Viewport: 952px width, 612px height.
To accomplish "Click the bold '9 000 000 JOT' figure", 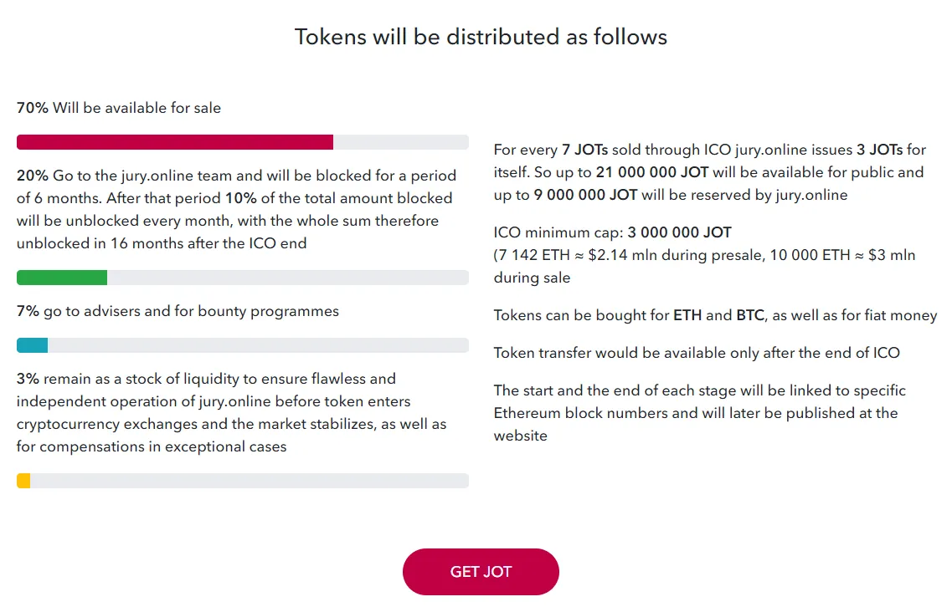I will click(585, 195).
